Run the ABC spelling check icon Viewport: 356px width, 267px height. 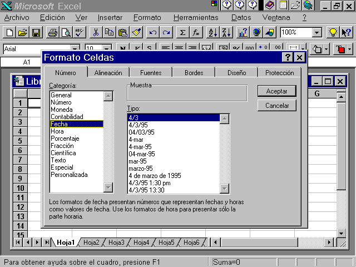click(79, 32)
